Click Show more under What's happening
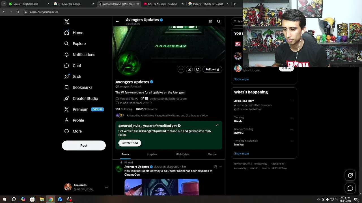Screen dimensions: 362x203 (x=242, y=154)
